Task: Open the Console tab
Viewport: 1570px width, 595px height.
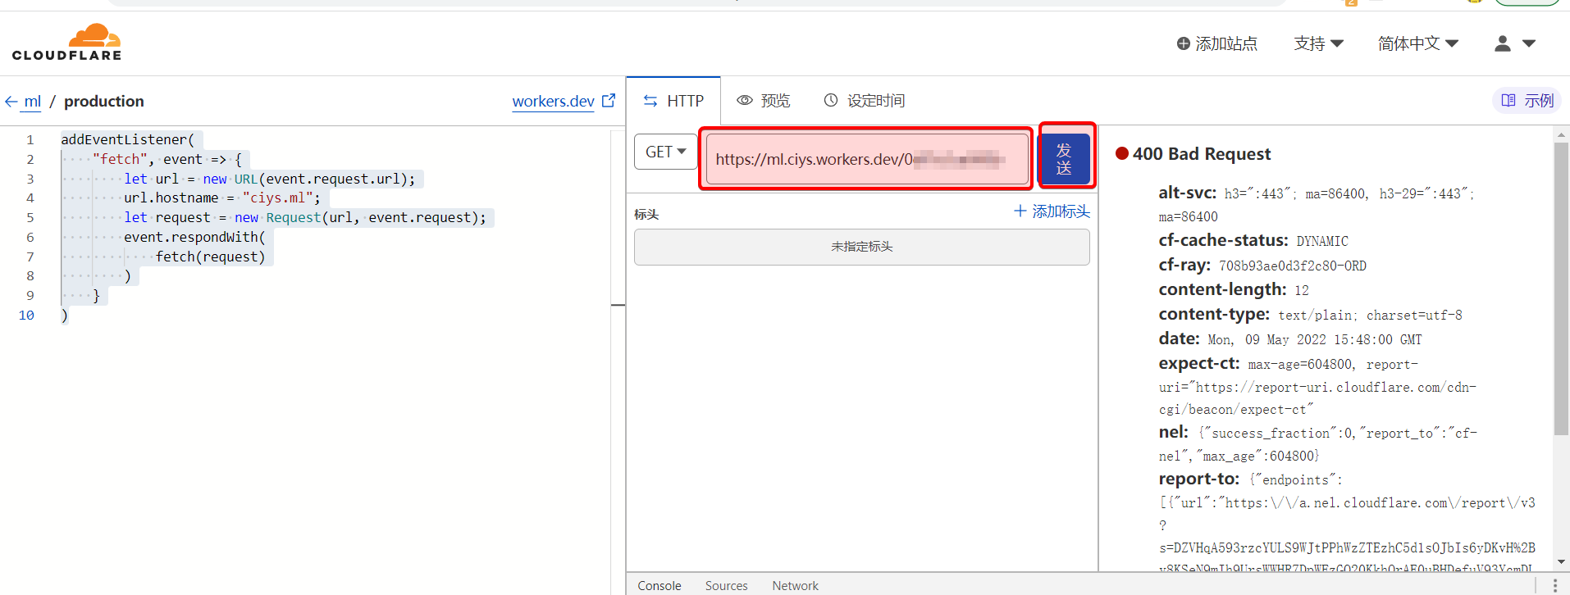Action: tap(659, 585)
